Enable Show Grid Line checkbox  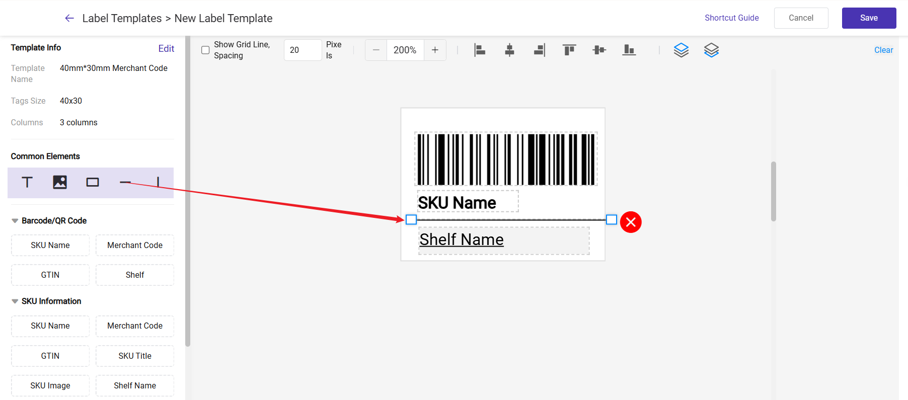[205, 50]
